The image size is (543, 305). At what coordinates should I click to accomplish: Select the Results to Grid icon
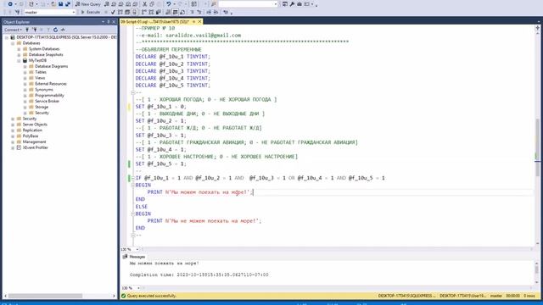coord(176,12)
